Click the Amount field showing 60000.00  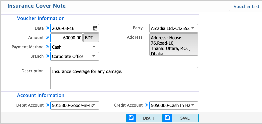click(x=67, y=38)
